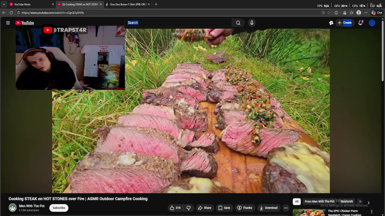Screen dimensions: 385x216
Task: Close the Cooking STEAK tab
Action: (101, 4)
